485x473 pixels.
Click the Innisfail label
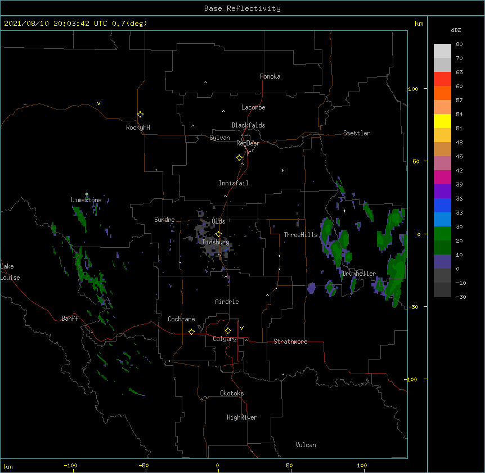coord(233,183)
